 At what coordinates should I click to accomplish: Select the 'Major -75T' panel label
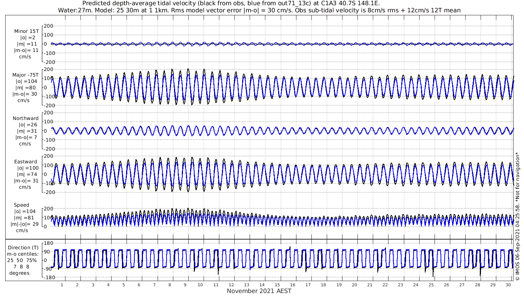(x=25, y=75)
